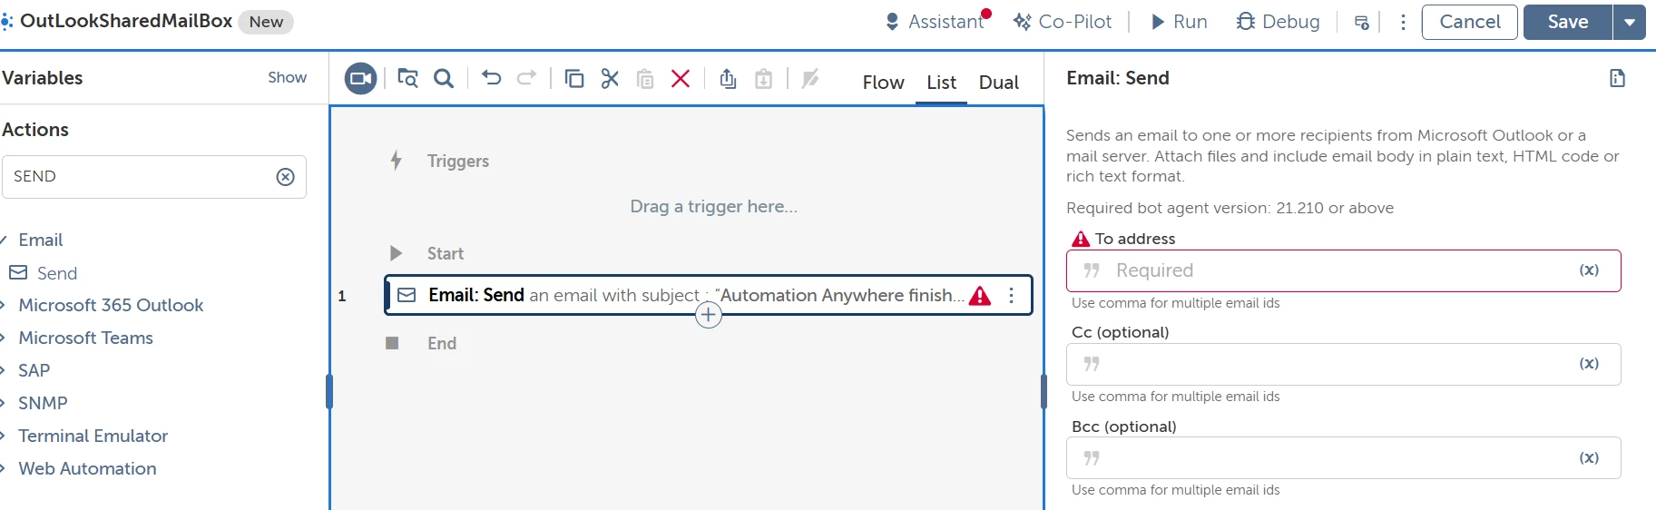Click the To address input field
Image resolution: width=1656 pixels, height=510 pixels.
(1343, 270)
